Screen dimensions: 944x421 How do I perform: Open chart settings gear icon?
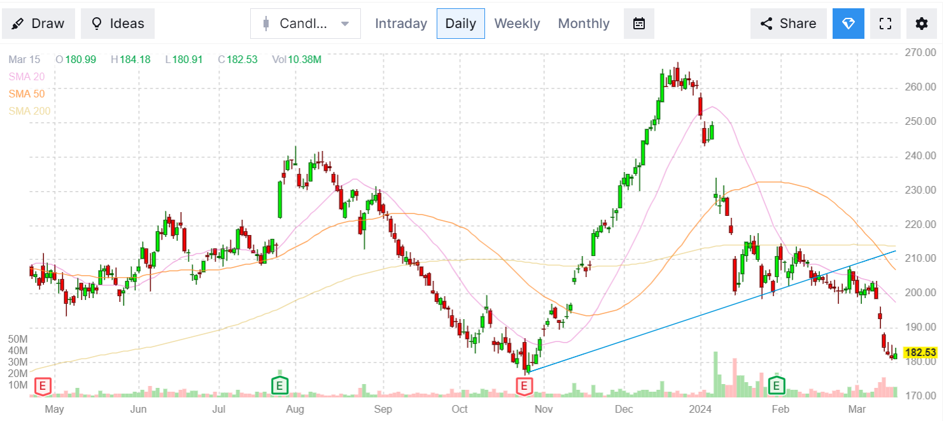click(921, 24)
